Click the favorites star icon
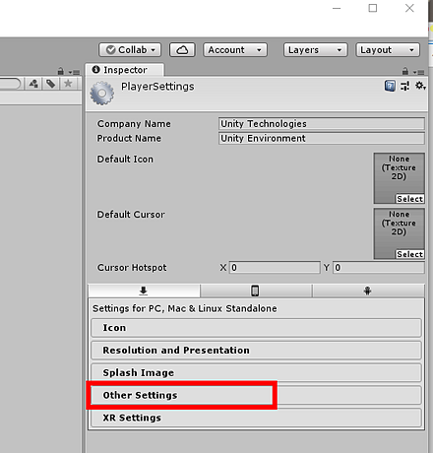433x453 pixels. pos(68,84)
